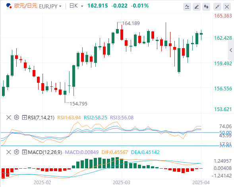Switch chart type with candlestick icon
This screenshot has width=234, height=187.
(206, 7)
